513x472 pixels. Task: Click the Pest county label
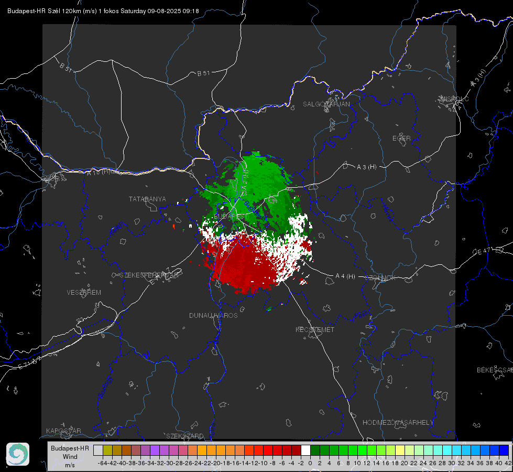tap(361, 315)
